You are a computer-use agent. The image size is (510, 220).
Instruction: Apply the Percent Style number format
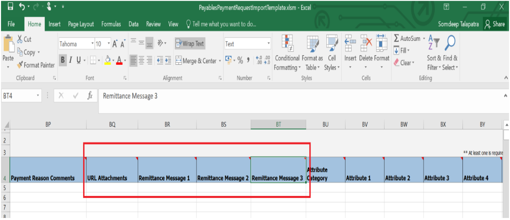click(239, 60)
